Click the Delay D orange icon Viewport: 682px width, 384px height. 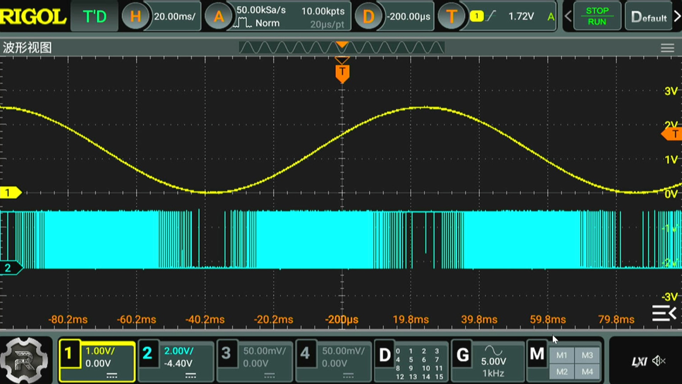(x=368, y=16)
